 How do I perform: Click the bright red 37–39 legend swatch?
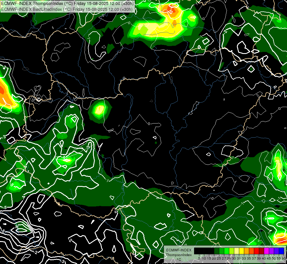pos(257,251)
